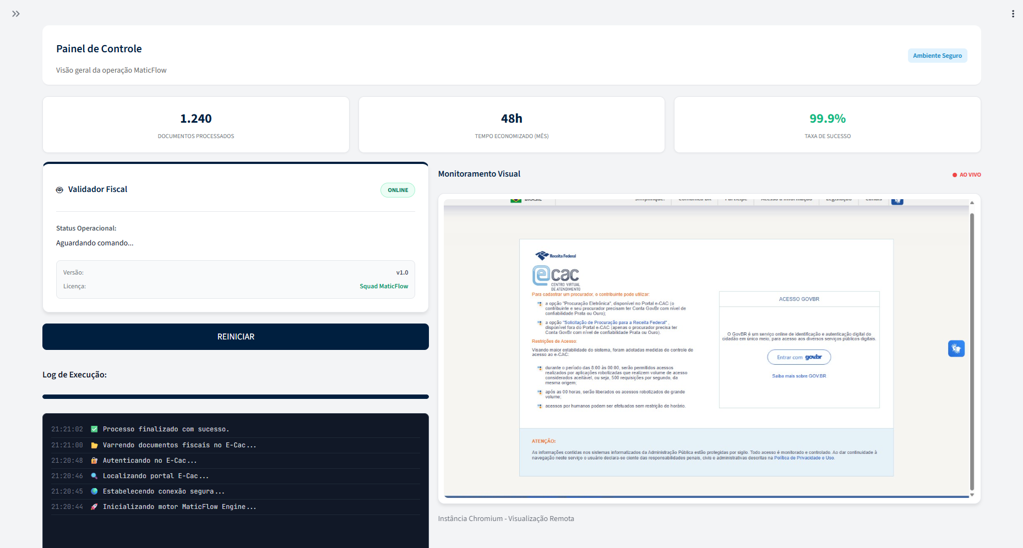Click the magnifier icon beside 'Localizando portal E-Cac'
This screenshot has height=548, width=1023.
point(94,475)
